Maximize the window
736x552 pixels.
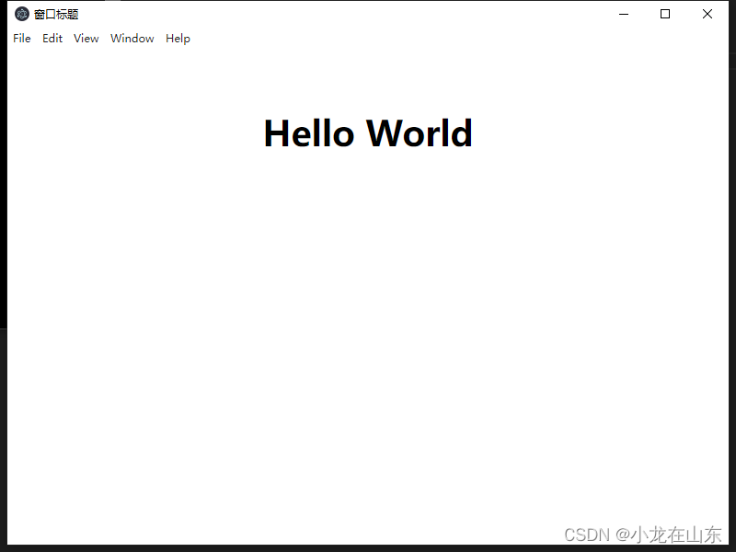pos(665,14)
